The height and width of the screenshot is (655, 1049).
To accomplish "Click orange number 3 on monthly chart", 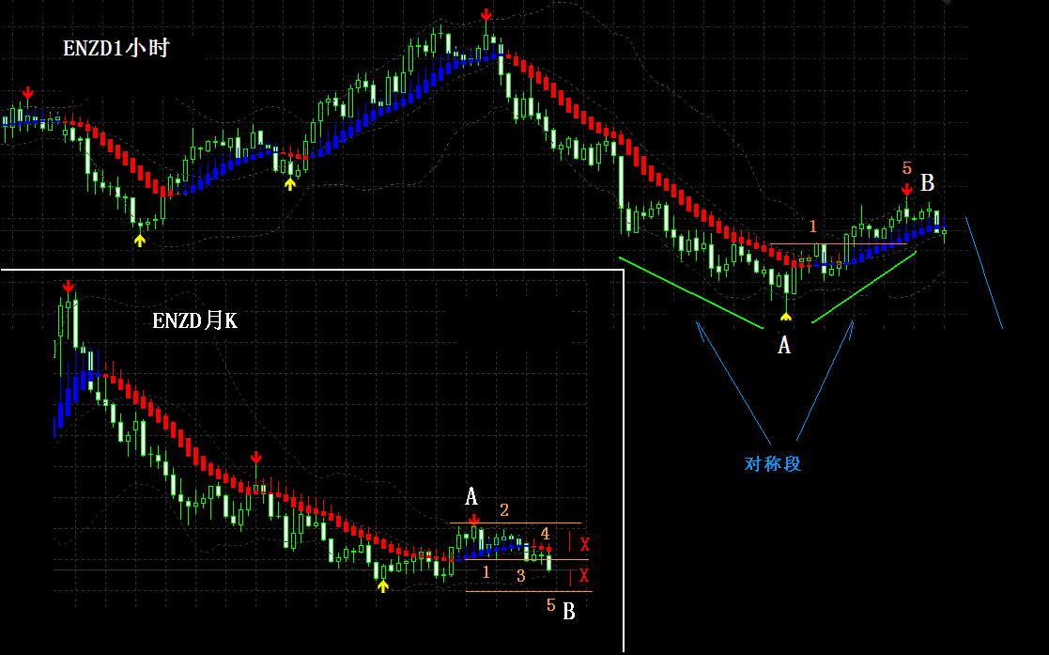I will click(521, 576).
